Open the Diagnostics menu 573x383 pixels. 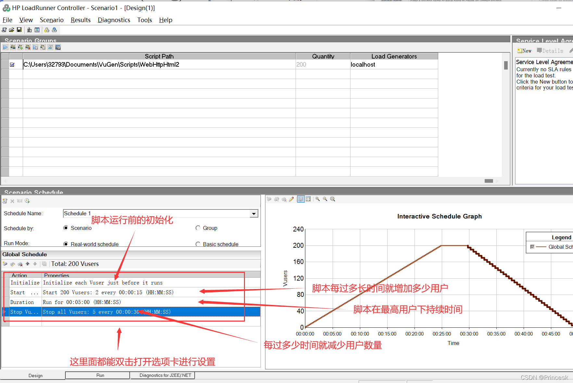114,20
